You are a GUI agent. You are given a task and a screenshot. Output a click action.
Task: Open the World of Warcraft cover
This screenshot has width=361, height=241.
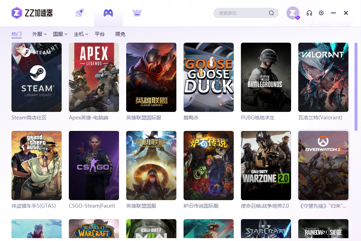(94, 228)
